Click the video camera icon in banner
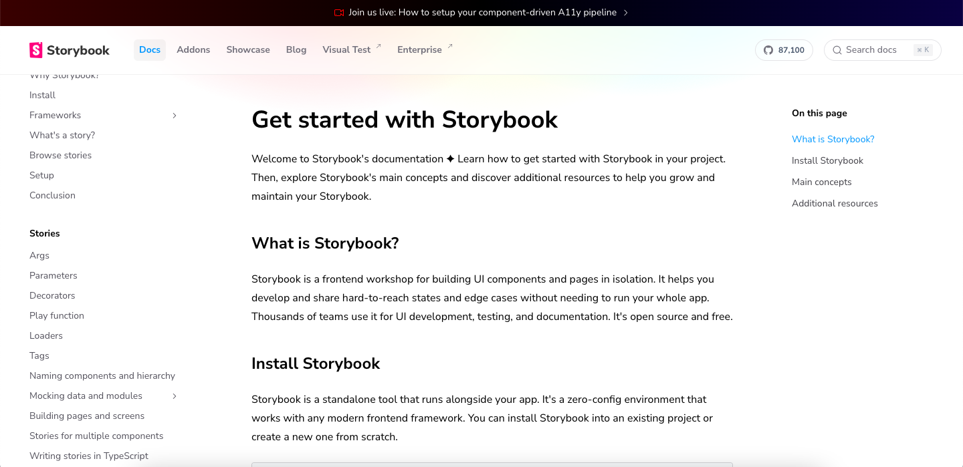This screenshot has height=467, width=963. [339, 13]
